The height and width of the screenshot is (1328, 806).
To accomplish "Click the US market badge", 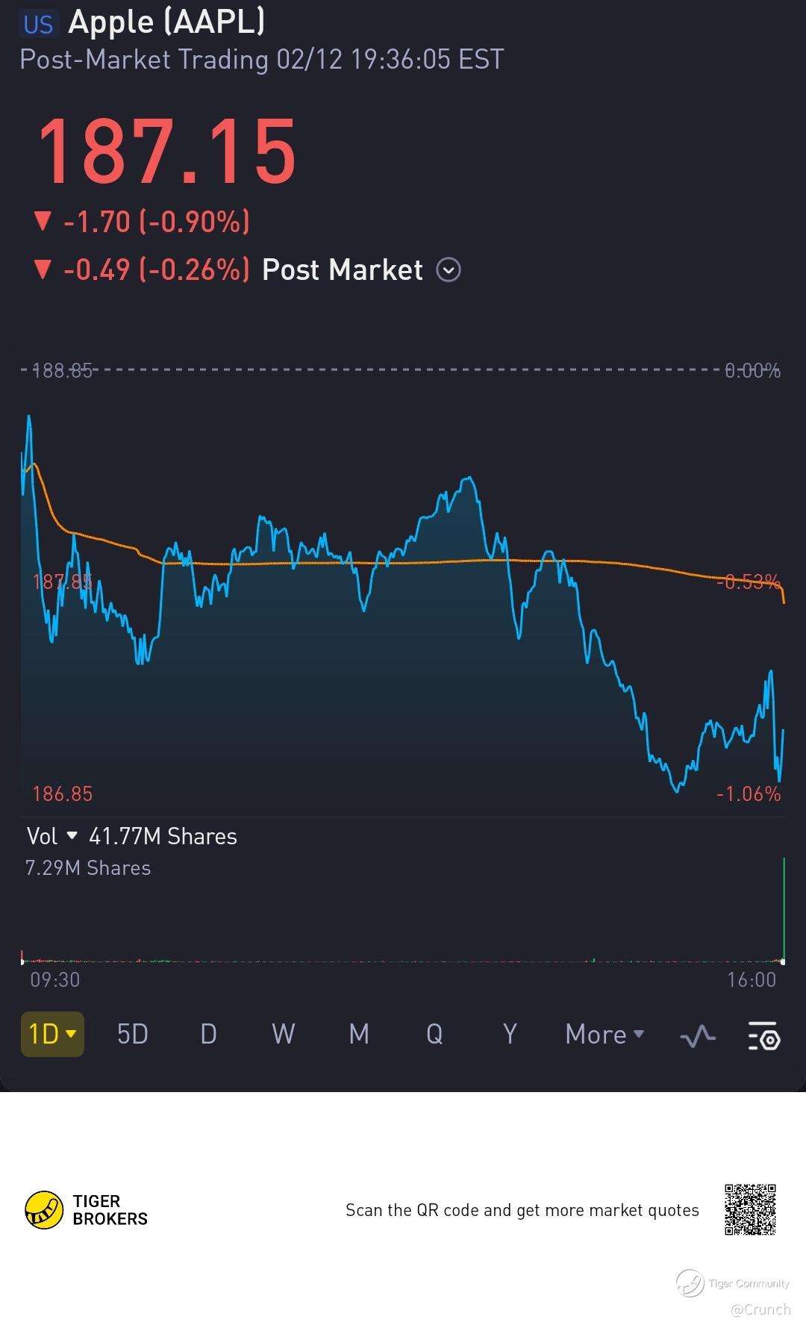I will tap(38, 24).
